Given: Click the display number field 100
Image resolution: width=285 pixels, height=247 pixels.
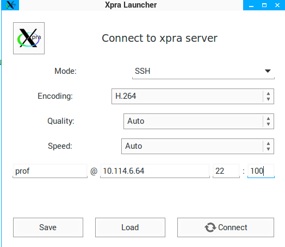Looking at the screenshot, I should point(261,171).
